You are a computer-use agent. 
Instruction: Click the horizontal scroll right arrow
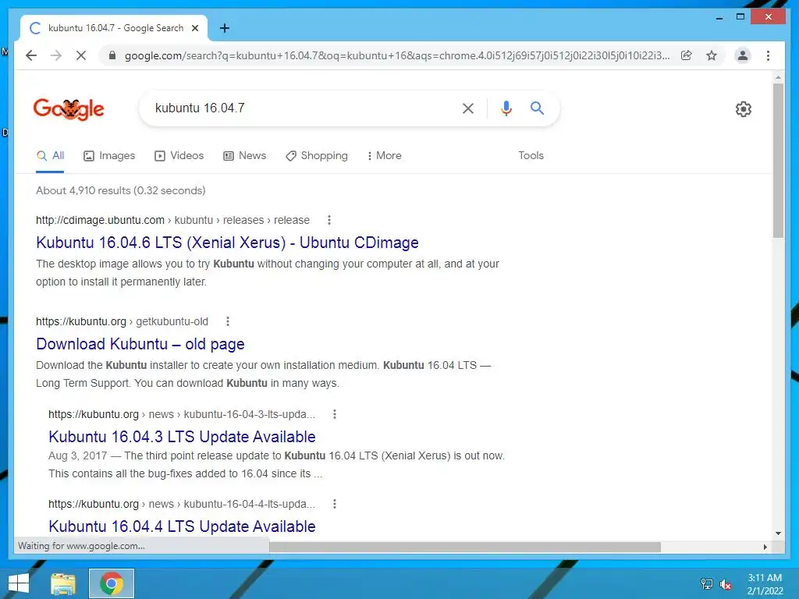pyautogui.click(x=765, y=547)
